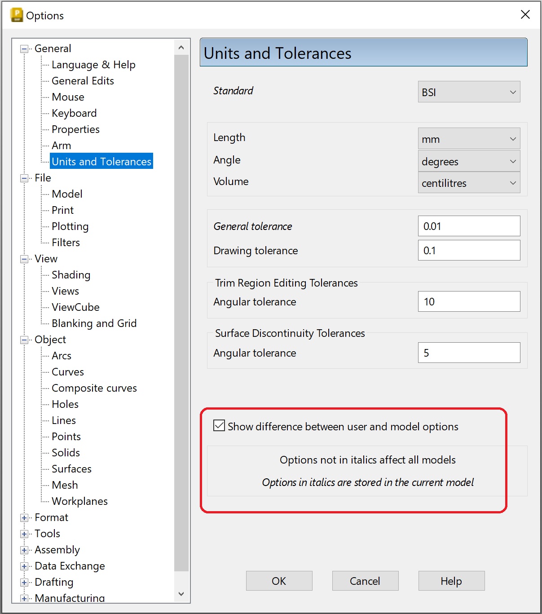
Task: Select Units and Tolerances in the tree
Action: [x=101, y=161]
